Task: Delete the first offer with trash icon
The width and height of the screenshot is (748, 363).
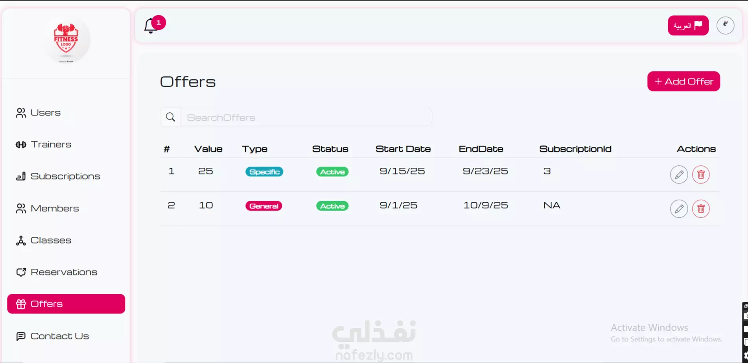Action: coord(701,175)
